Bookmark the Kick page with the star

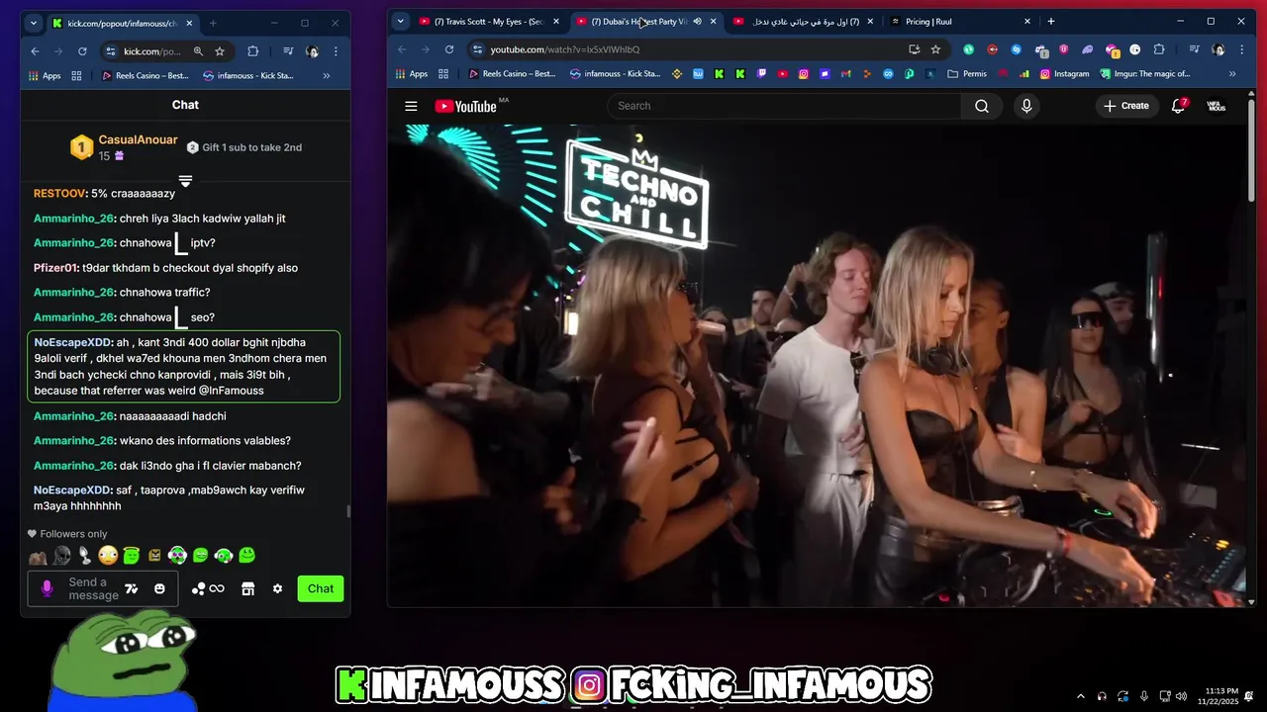[220, 51]
